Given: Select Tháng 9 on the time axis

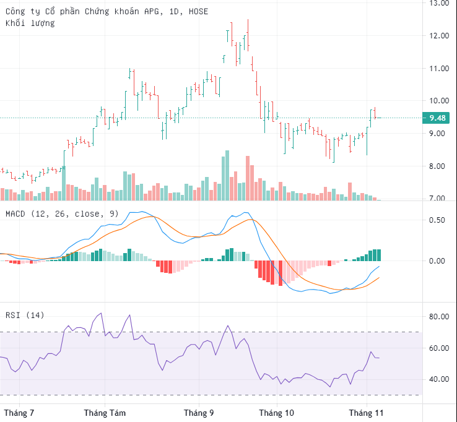Looking at the screenshot, I should (x=199, y=412).
